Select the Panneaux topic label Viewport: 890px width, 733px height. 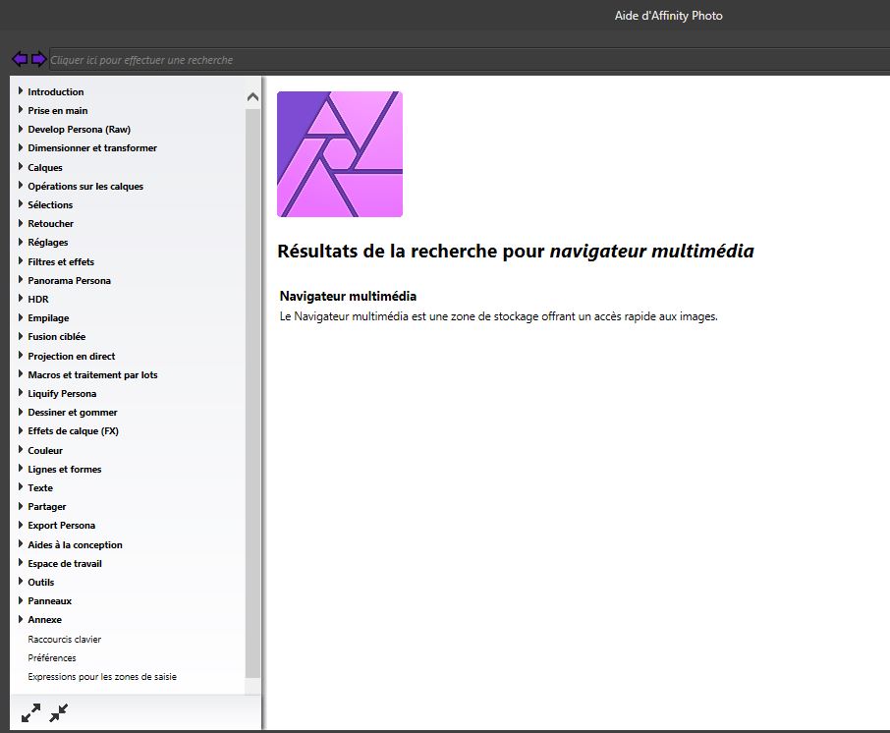pos(50,600)
